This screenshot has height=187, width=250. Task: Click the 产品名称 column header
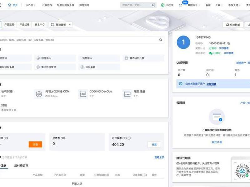[37, 175]
